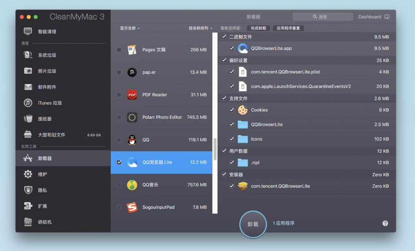
Task: Click the 应用程序重置 button
Action: [x=288, y=28]
